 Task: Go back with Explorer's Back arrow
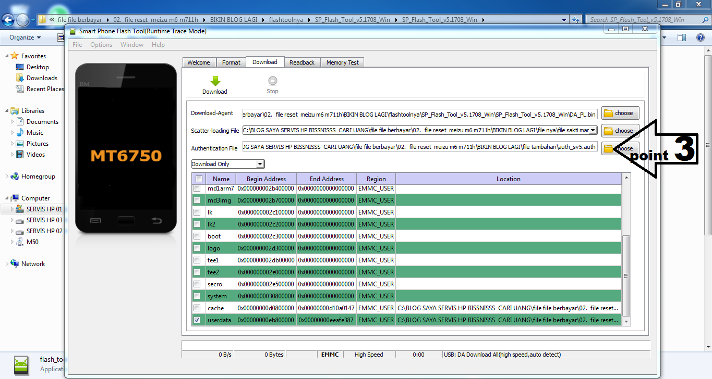coord(8,20)
